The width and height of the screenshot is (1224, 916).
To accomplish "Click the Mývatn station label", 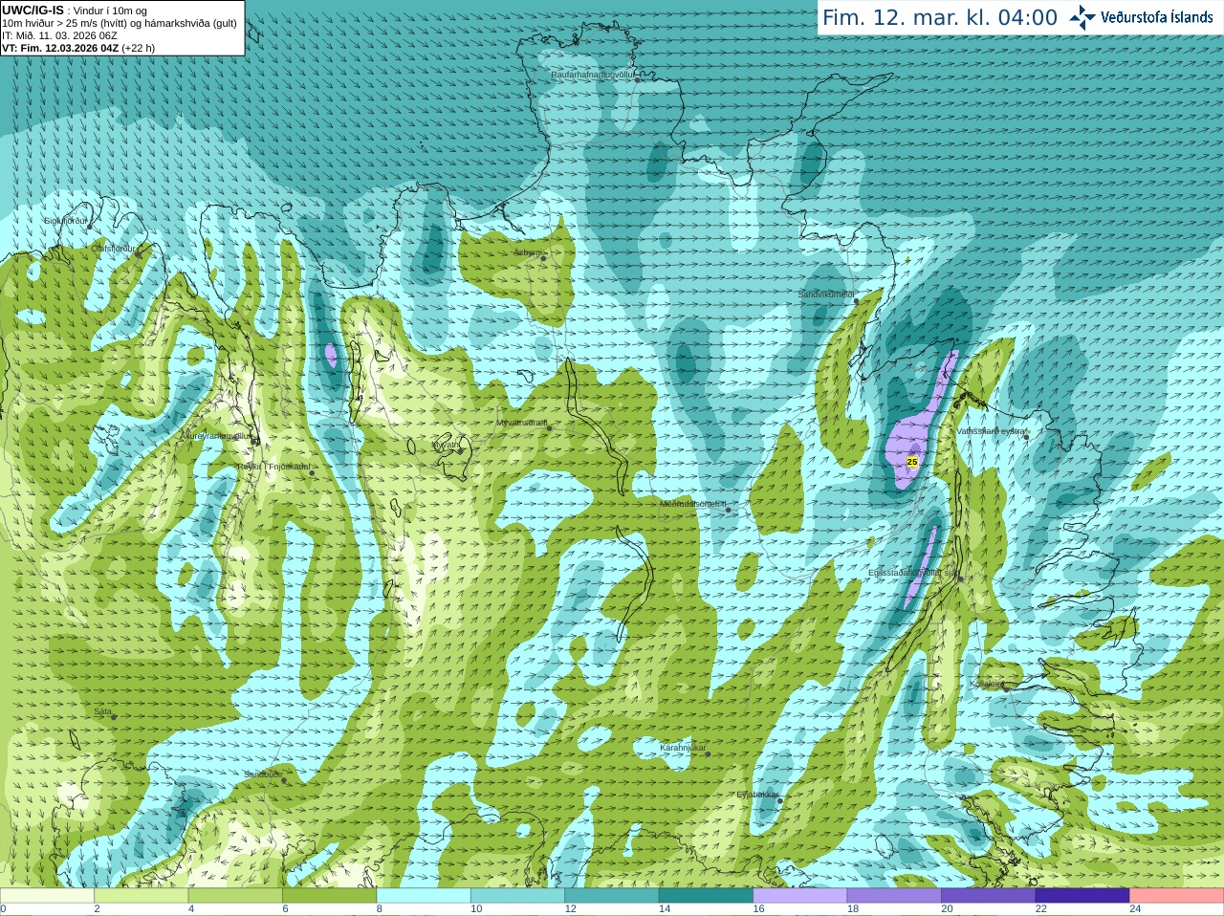I will click(x=446, y=445).
